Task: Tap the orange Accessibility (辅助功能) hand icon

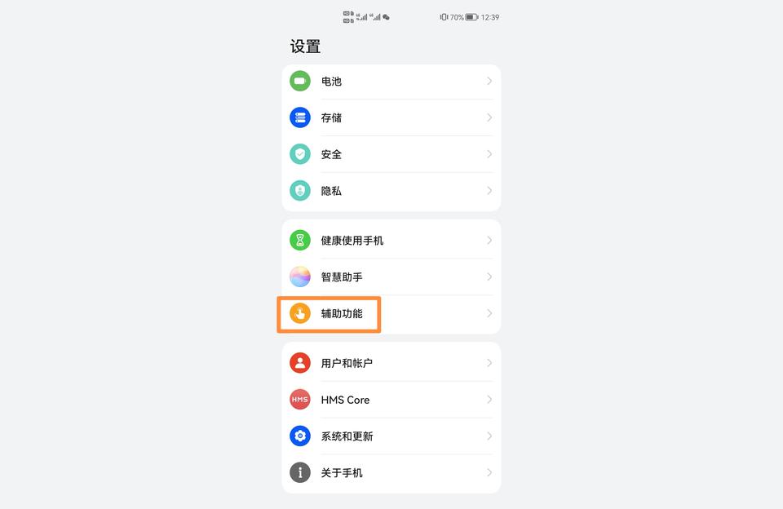Action: tap(300, 313)
